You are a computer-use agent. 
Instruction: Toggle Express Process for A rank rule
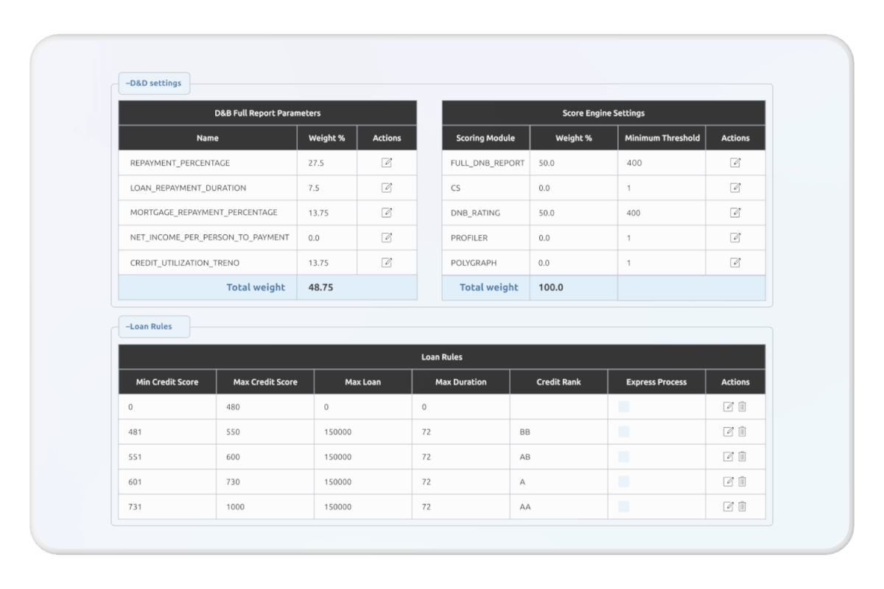(624, 482)
